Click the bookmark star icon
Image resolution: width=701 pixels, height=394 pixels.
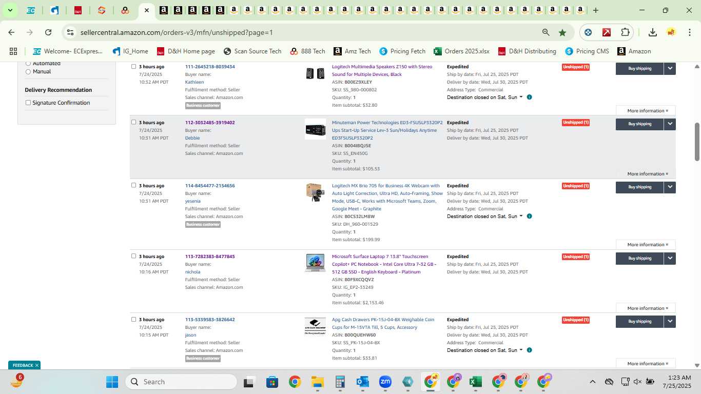coord(562,32)
